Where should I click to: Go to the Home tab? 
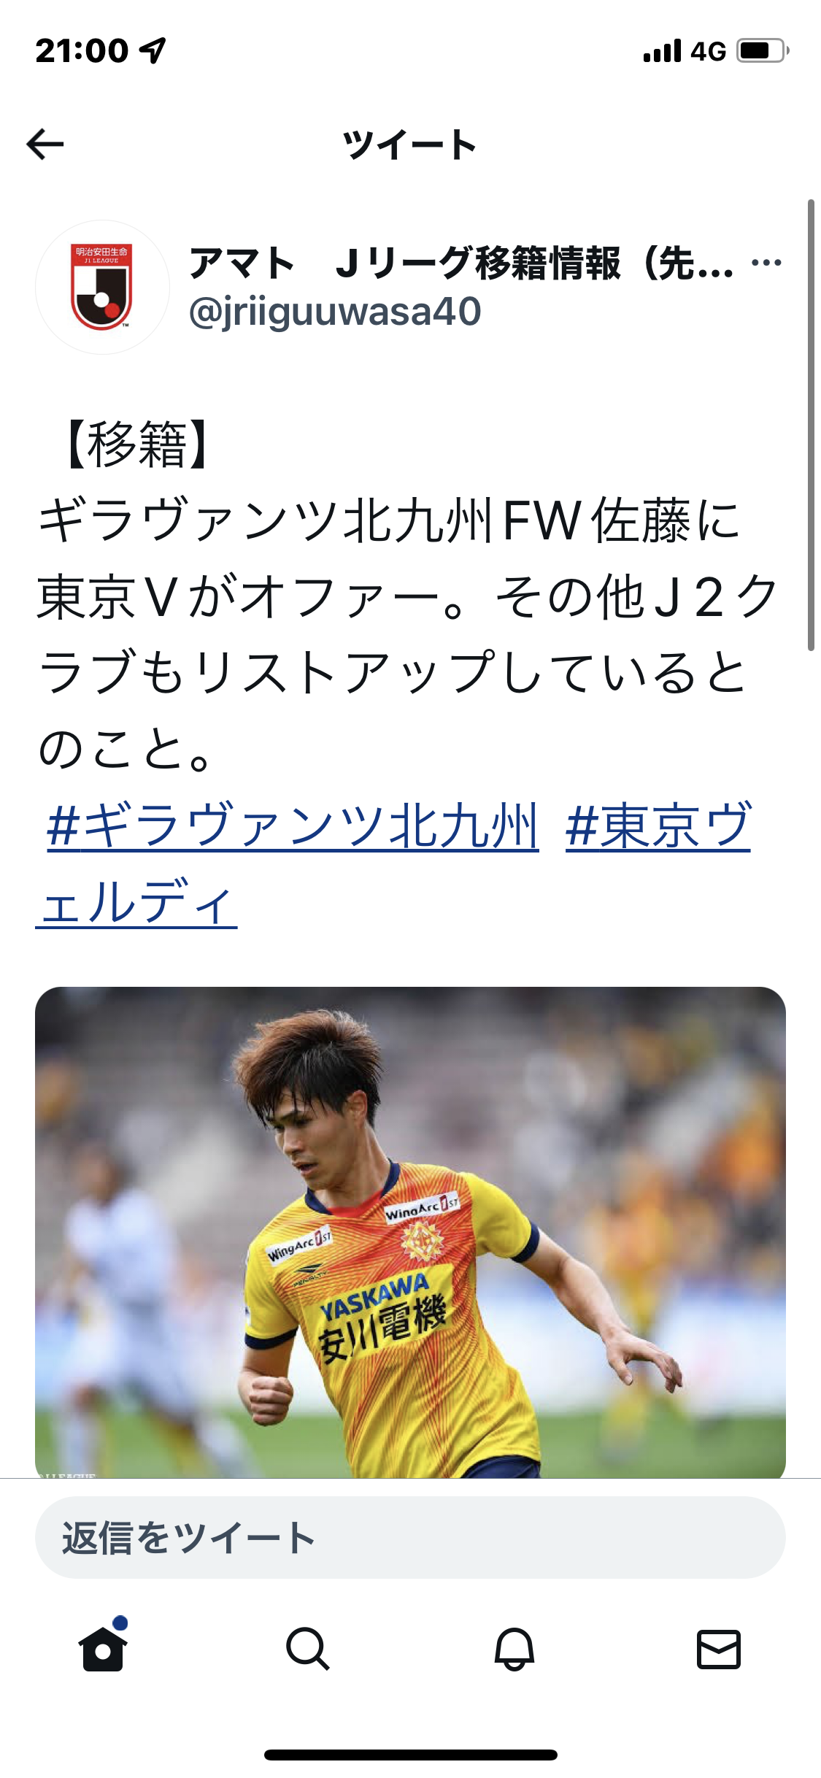click(103, 1648)
